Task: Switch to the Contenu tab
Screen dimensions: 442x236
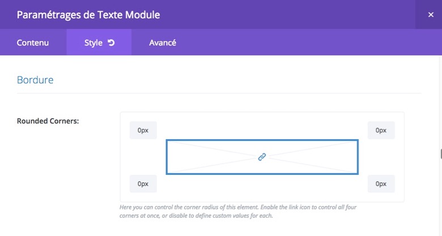Action: (x=33, y=42)
